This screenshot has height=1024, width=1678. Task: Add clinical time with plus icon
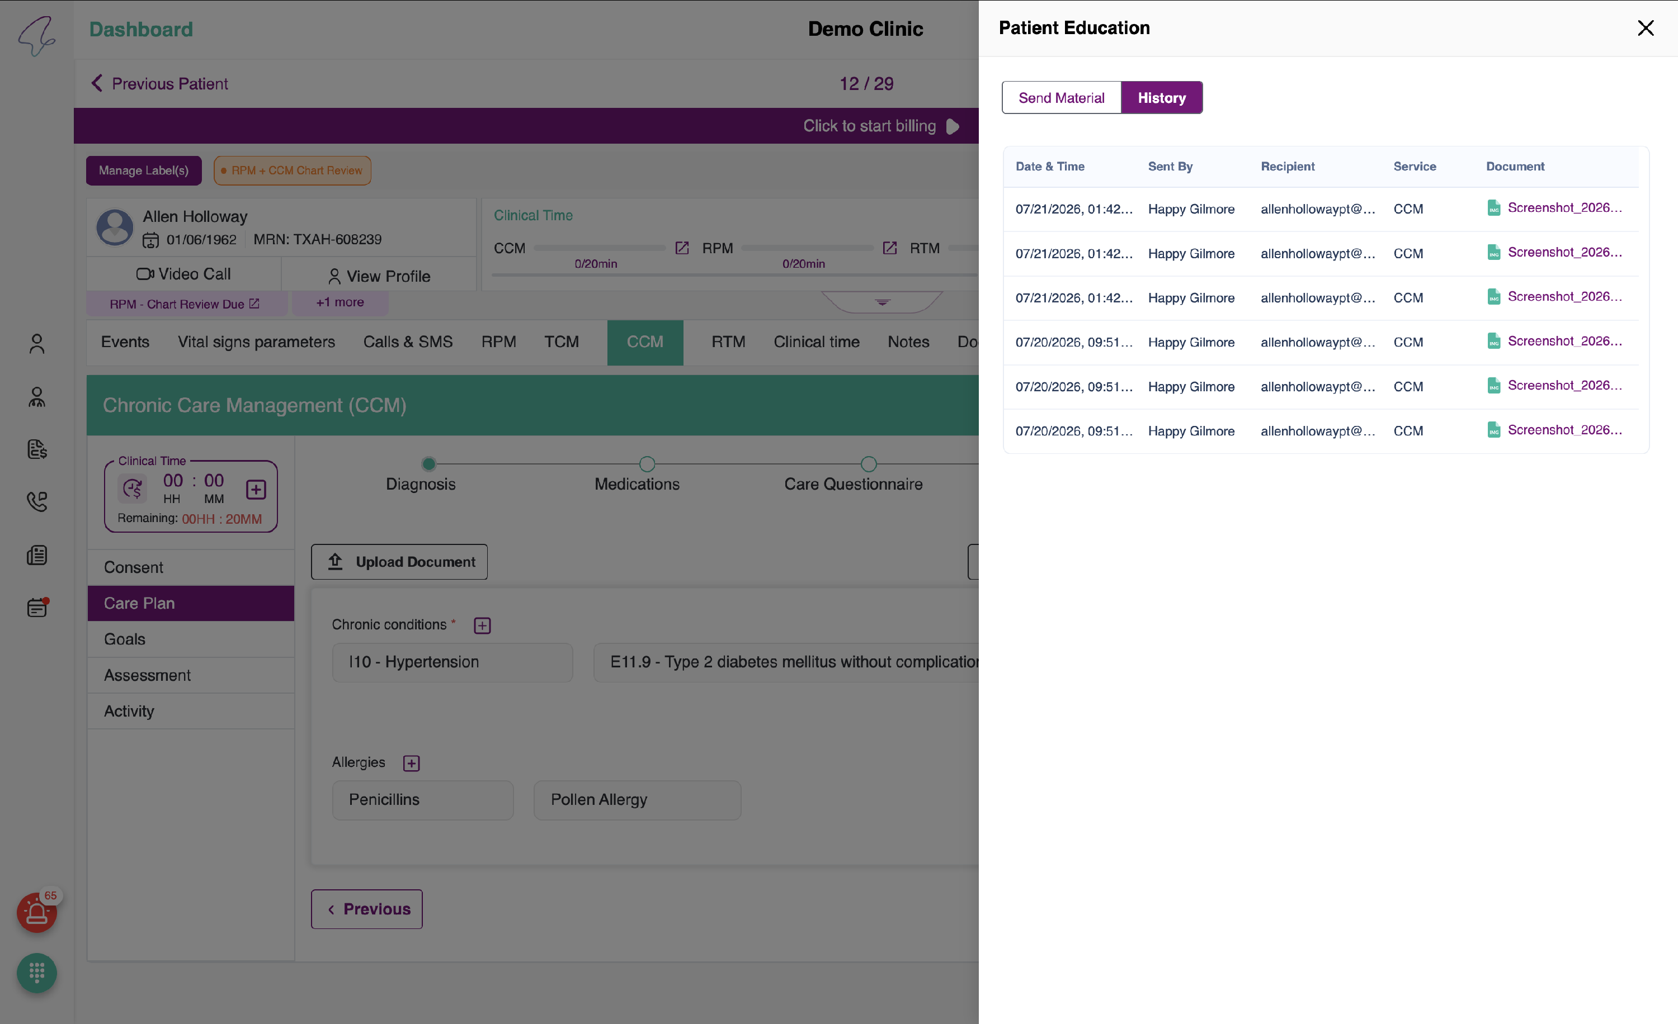click(x=256, y=489)
